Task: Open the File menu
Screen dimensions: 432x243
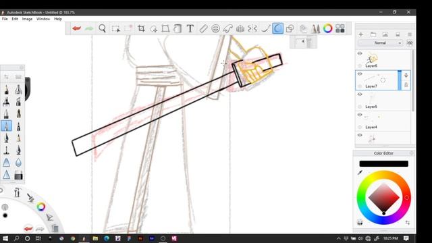Action: point(5,19)
